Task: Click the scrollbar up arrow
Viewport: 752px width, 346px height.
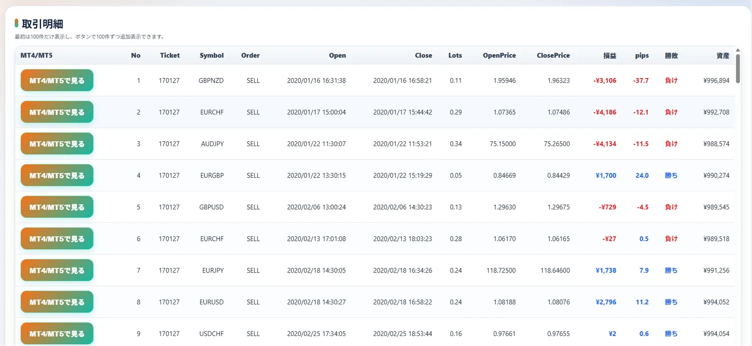Action: tap(738, 50)
